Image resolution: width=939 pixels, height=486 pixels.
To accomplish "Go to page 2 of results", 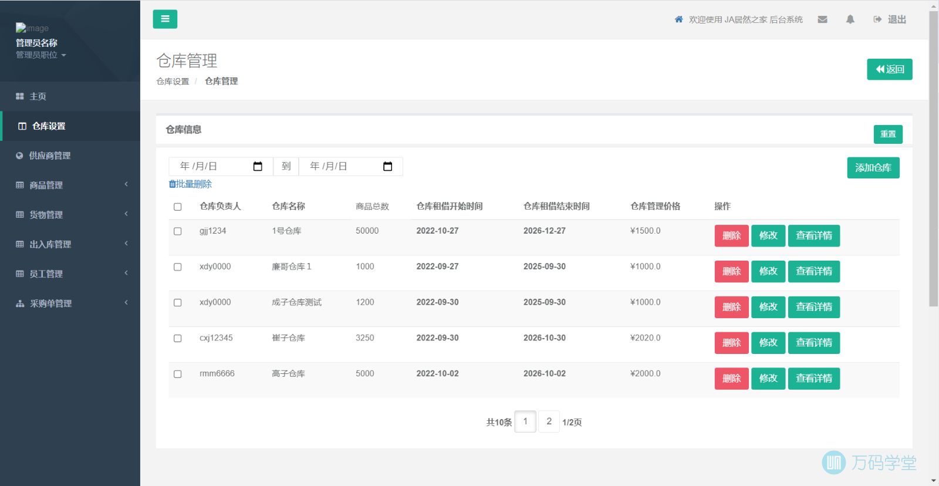I will click(549, 421).
